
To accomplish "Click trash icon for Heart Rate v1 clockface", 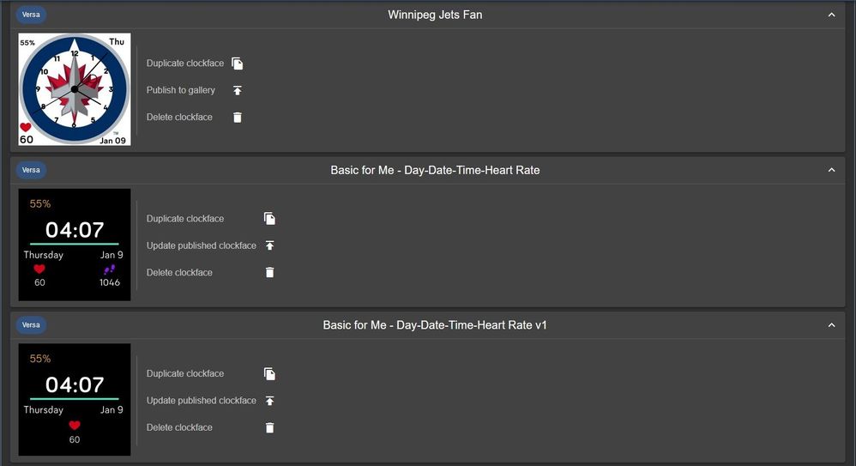I will (269, 427).
